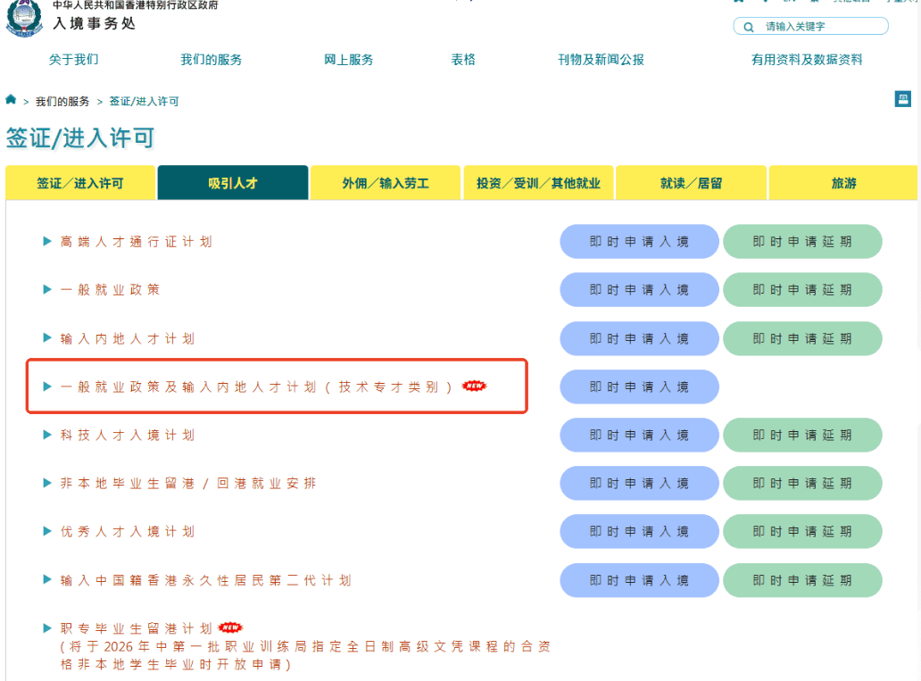Open the 表格 menu
This screenshot has height=681, width=921.
pyautogui.click(x=463, y=60)
